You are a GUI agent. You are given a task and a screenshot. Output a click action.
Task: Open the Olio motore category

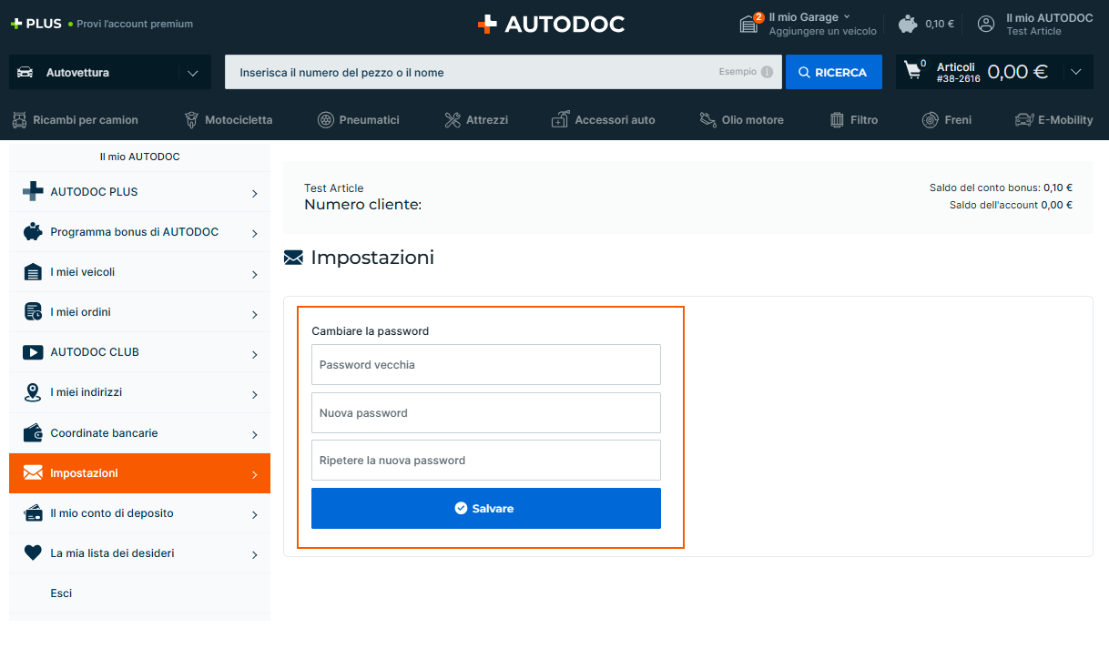point(741,119)
